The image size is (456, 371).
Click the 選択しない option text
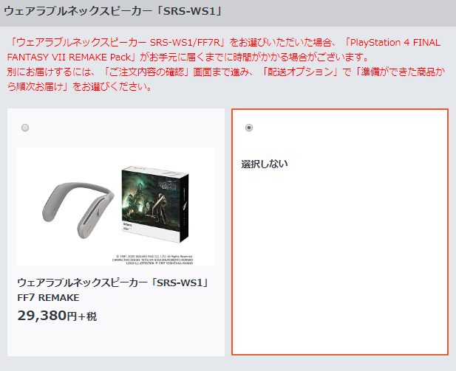[x=265, y=164]
